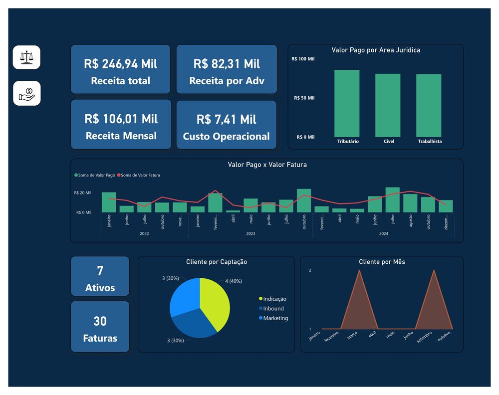Select the janeiro 2022 bar
The width and height of the screenshot is (499, 395).
[x=109, y=202]
